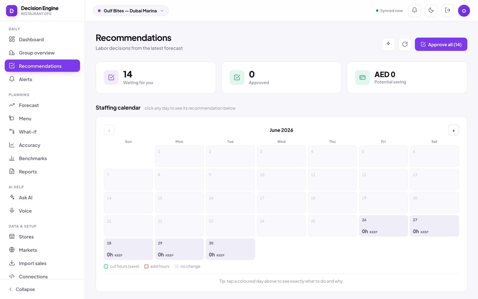Go to next month arrow

click(x=454, y=130)
